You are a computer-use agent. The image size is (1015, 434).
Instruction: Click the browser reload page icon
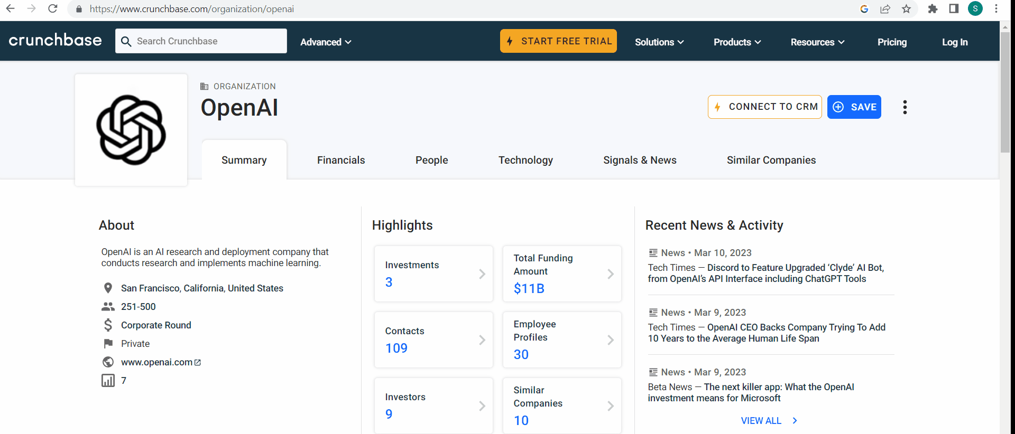52,9
